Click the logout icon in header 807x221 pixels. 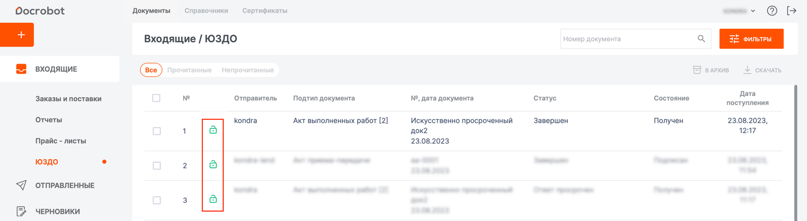coord(791,11)
